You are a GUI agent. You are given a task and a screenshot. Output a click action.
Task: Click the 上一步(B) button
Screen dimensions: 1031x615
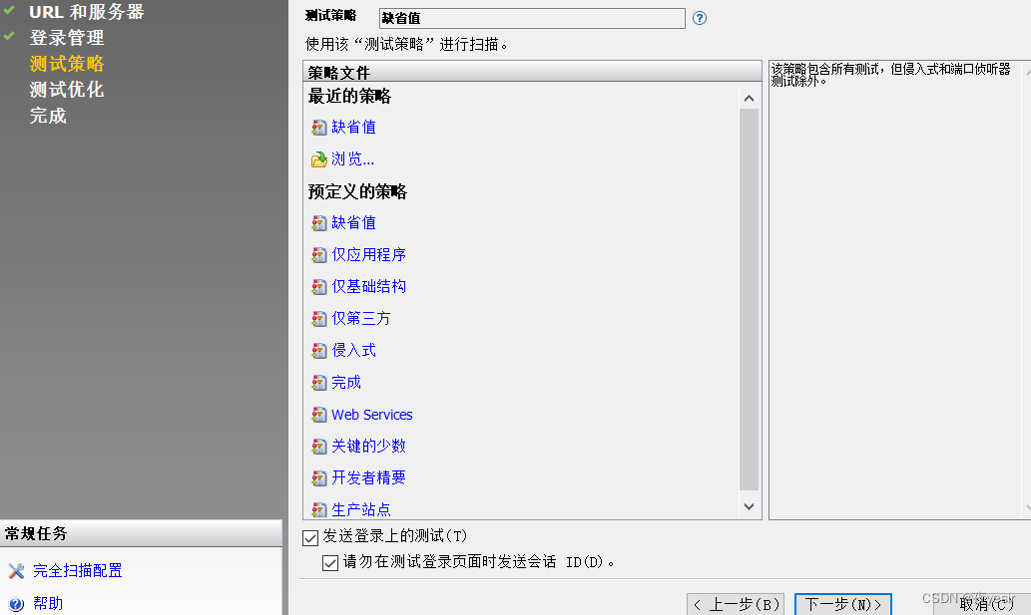coord(736,604)
